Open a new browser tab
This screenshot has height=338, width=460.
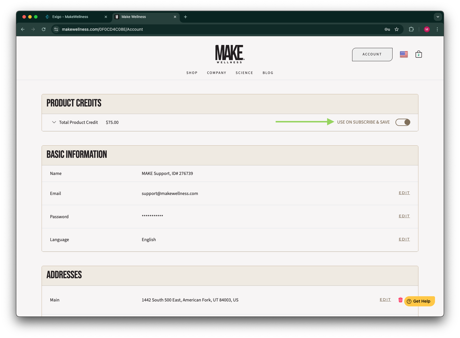pos(186,17)
